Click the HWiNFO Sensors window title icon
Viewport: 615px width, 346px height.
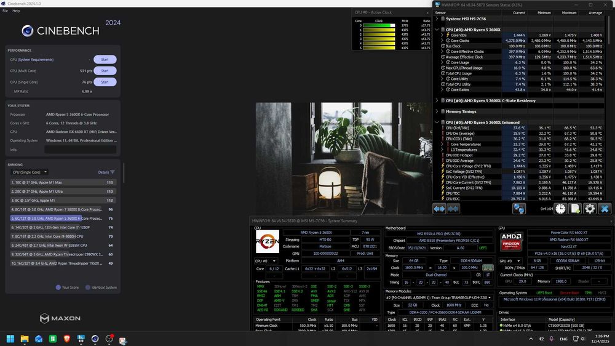pos(437,5)
